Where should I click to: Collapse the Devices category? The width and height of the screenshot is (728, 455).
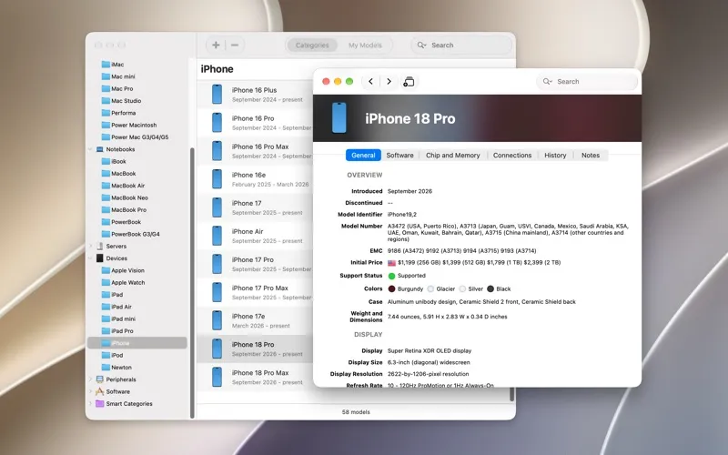90,258
